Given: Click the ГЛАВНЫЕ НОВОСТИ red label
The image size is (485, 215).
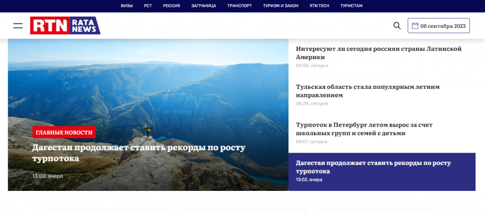Looking at the screenshot, I should [x=64, y=132].
